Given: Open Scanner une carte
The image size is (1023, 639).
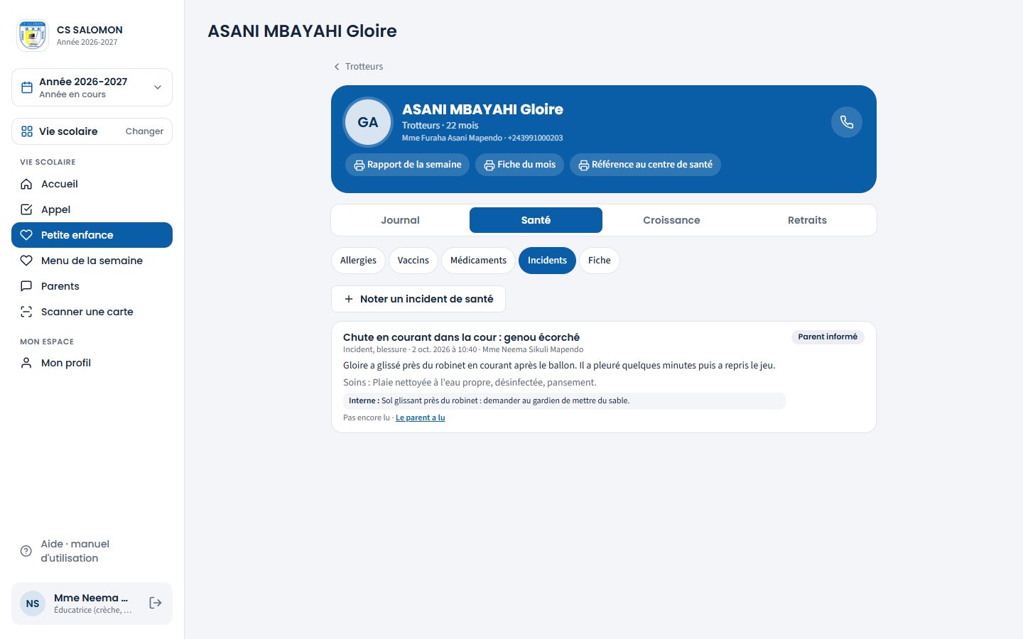Looking at the screenshot, I should (92, 312).
